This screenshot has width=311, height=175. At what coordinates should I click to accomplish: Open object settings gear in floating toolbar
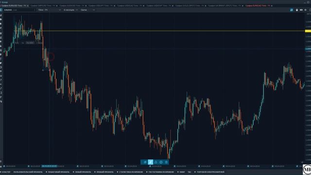[161, 162]
